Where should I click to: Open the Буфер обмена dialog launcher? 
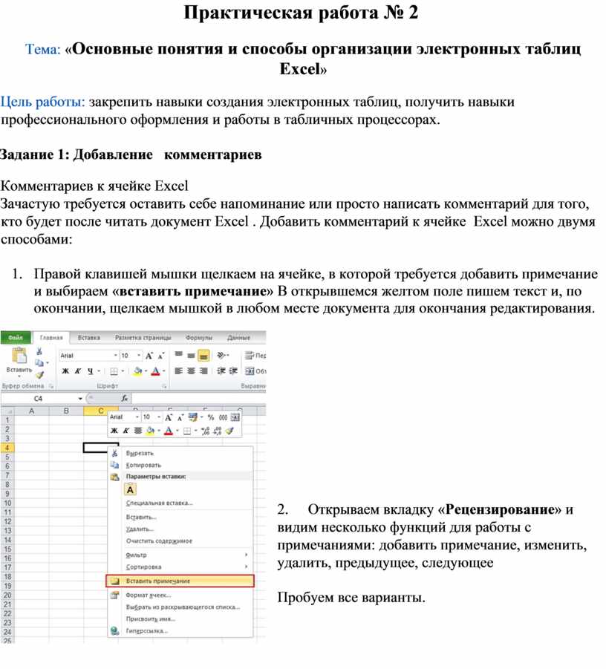51,386
